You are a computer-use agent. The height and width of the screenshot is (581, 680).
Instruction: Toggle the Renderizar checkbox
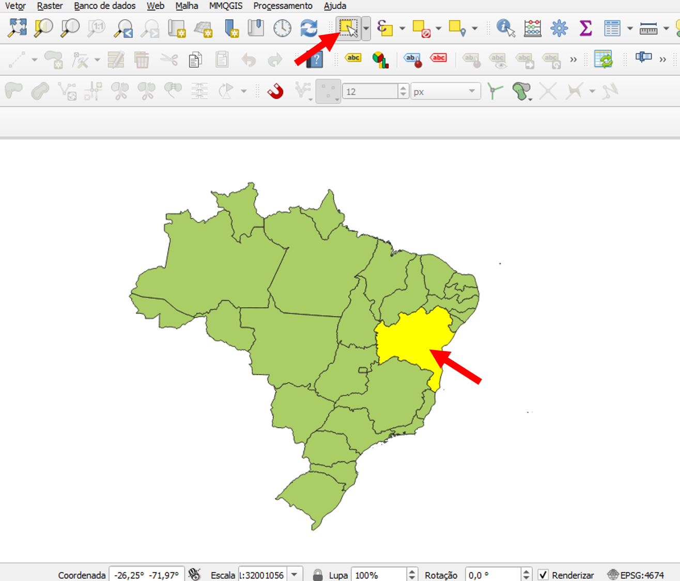[543, 575]
